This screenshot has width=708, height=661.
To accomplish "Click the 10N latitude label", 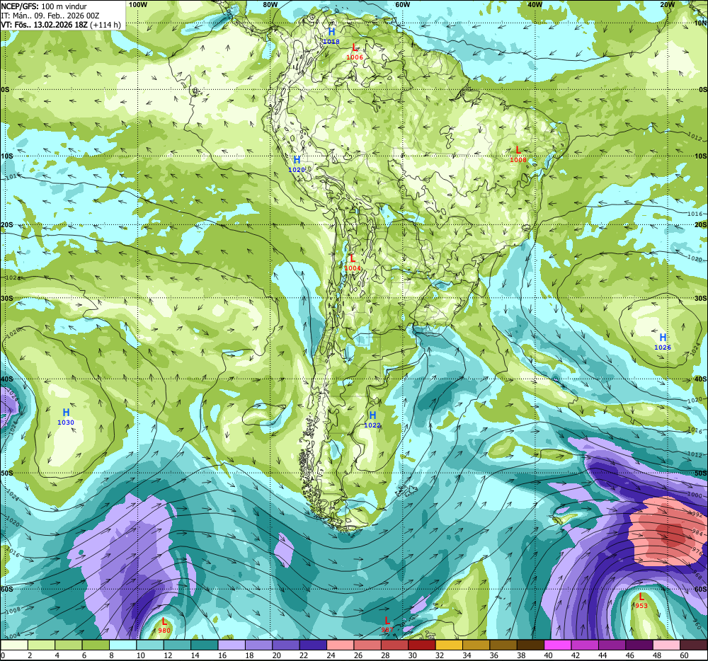I will tap(701, 23).
